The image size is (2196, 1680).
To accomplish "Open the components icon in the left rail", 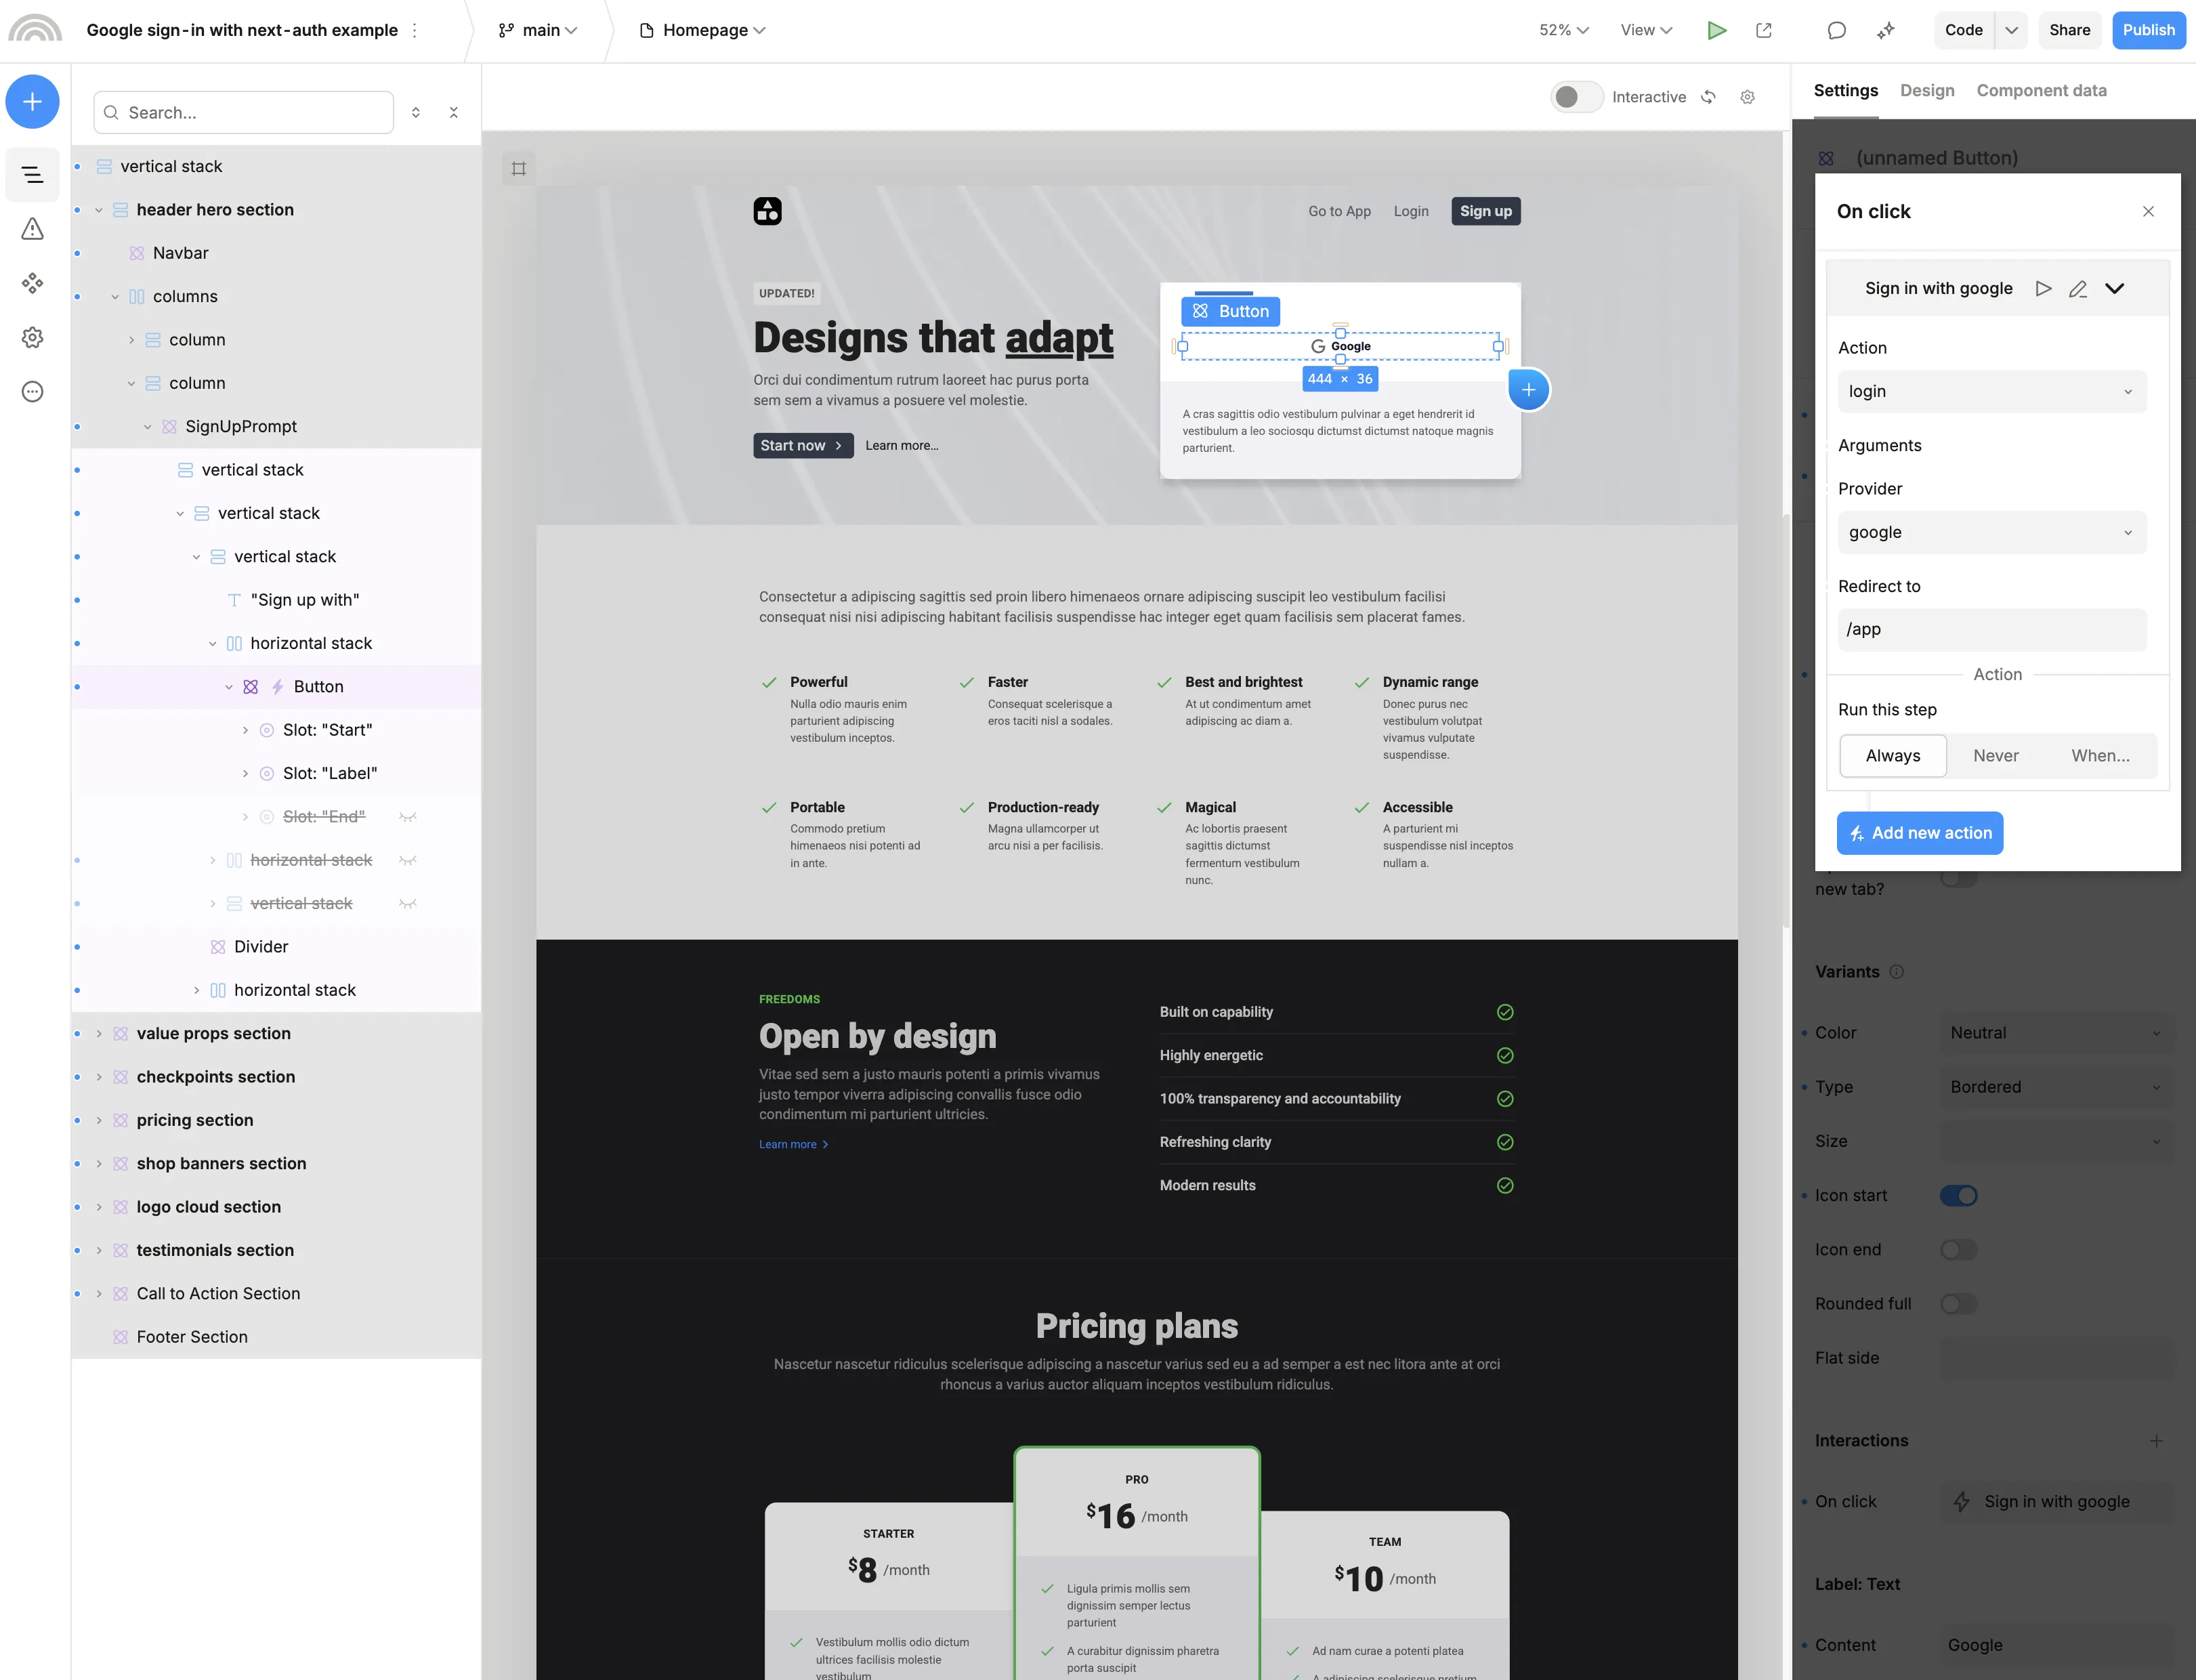I will click(x=32, y=283).
